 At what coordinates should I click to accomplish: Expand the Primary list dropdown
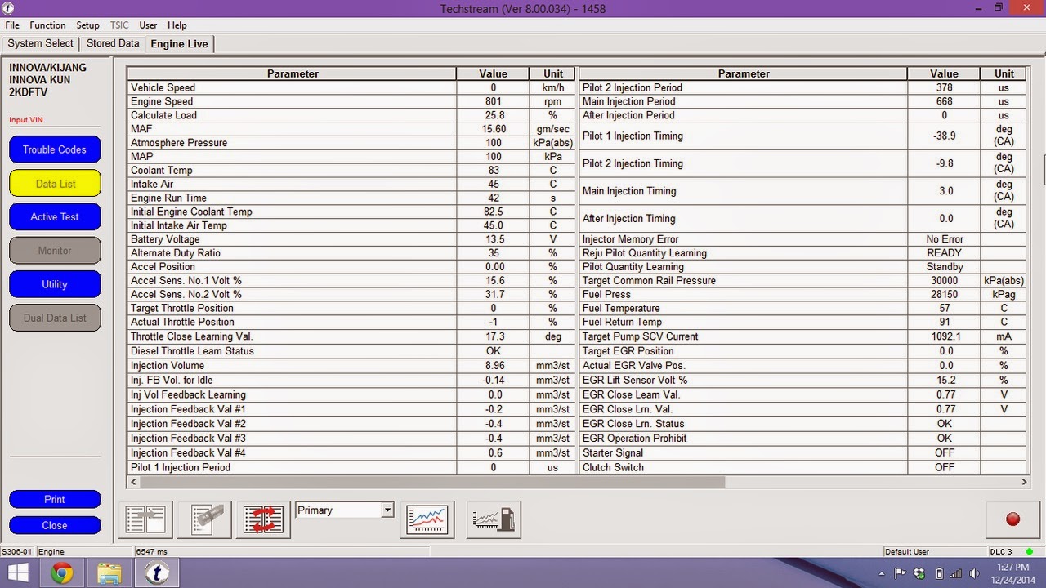[x=387, y=510]
